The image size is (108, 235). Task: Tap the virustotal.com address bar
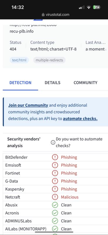55,15
